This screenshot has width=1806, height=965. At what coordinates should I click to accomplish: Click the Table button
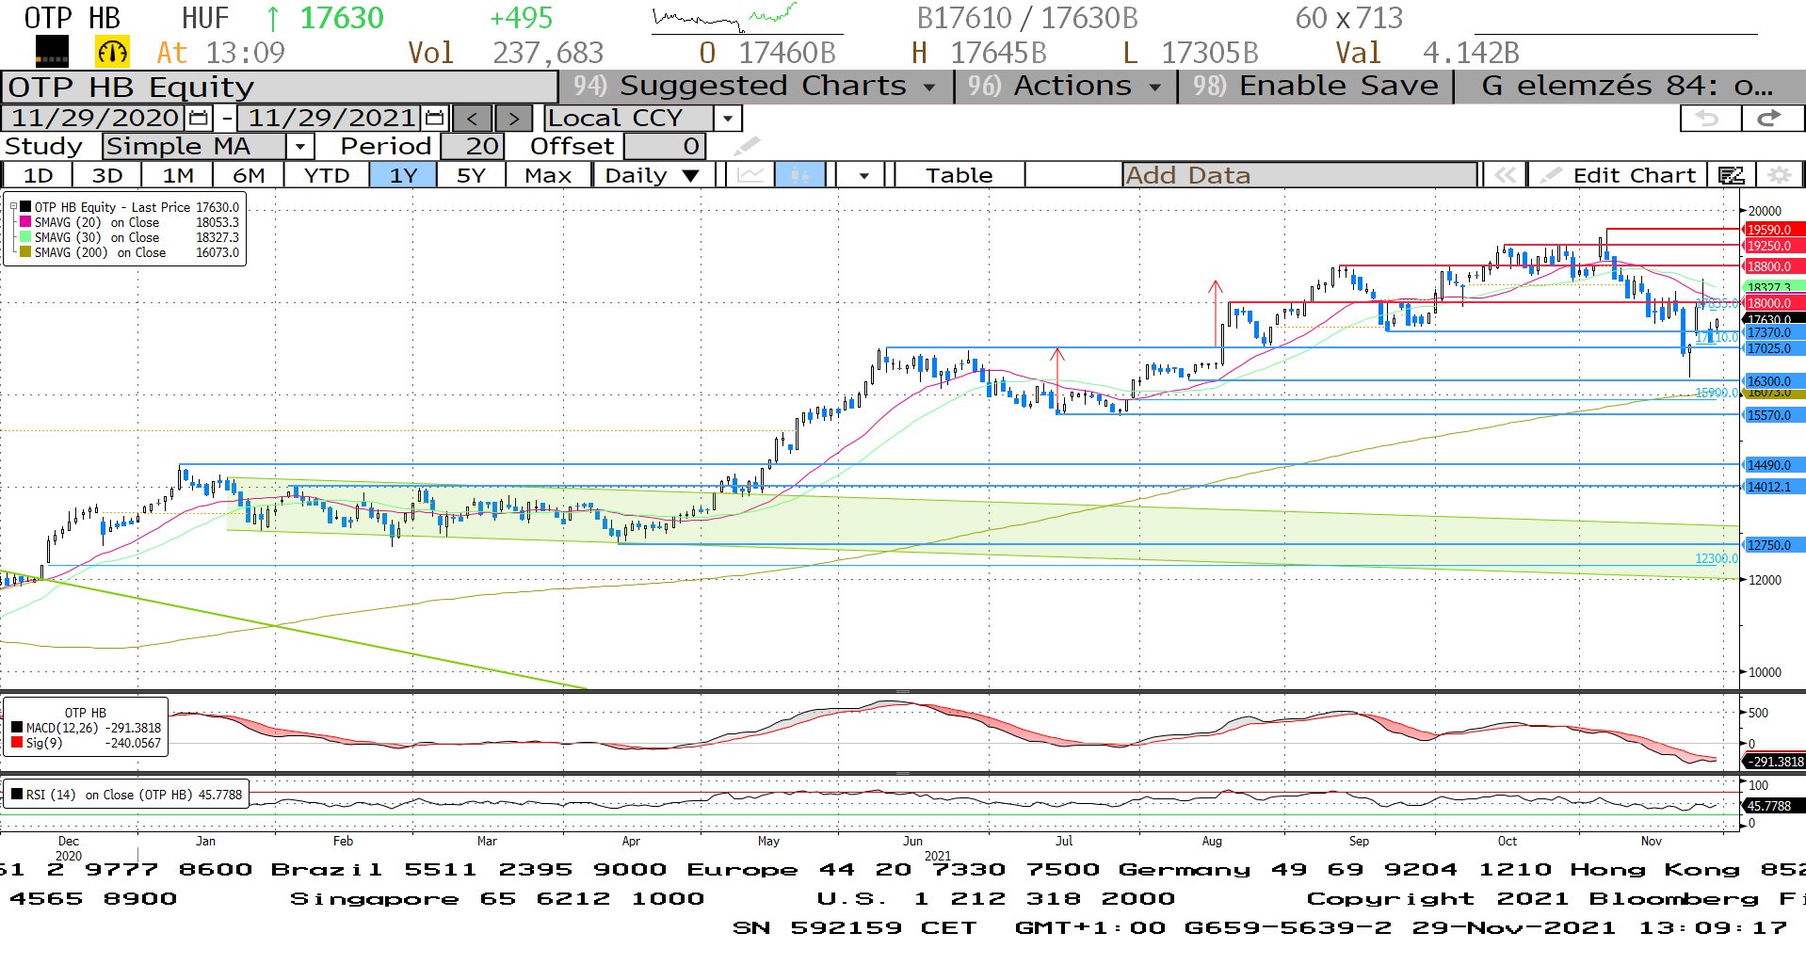tap(959, 175)
